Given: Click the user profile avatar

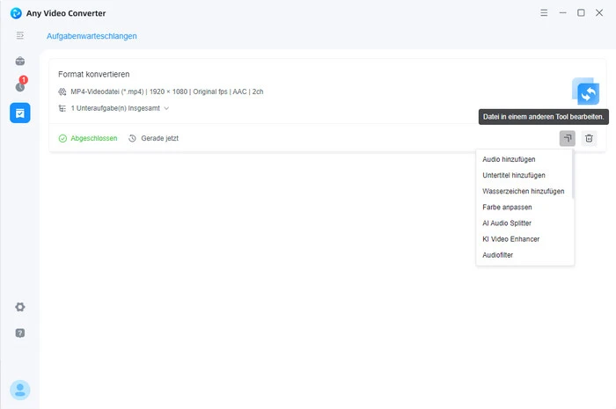Looking at the screenshot, I should [19, 390].
